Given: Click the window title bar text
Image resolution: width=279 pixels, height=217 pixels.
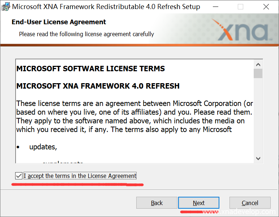Looking at the screenshot, I should [x=106, y=7].
